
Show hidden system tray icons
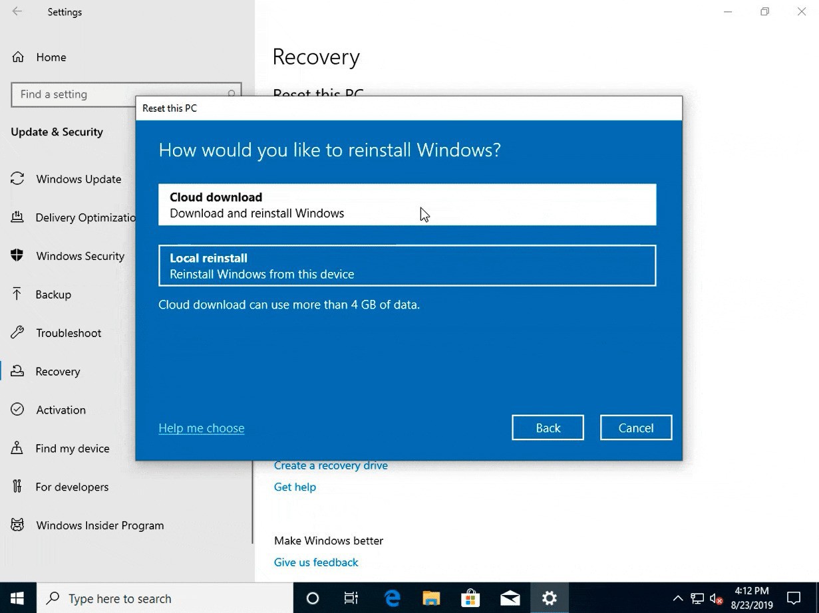(677, 598)
